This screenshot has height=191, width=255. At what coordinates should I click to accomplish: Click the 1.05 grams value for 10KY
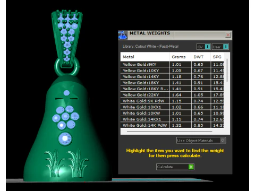(x=177, y=71)
